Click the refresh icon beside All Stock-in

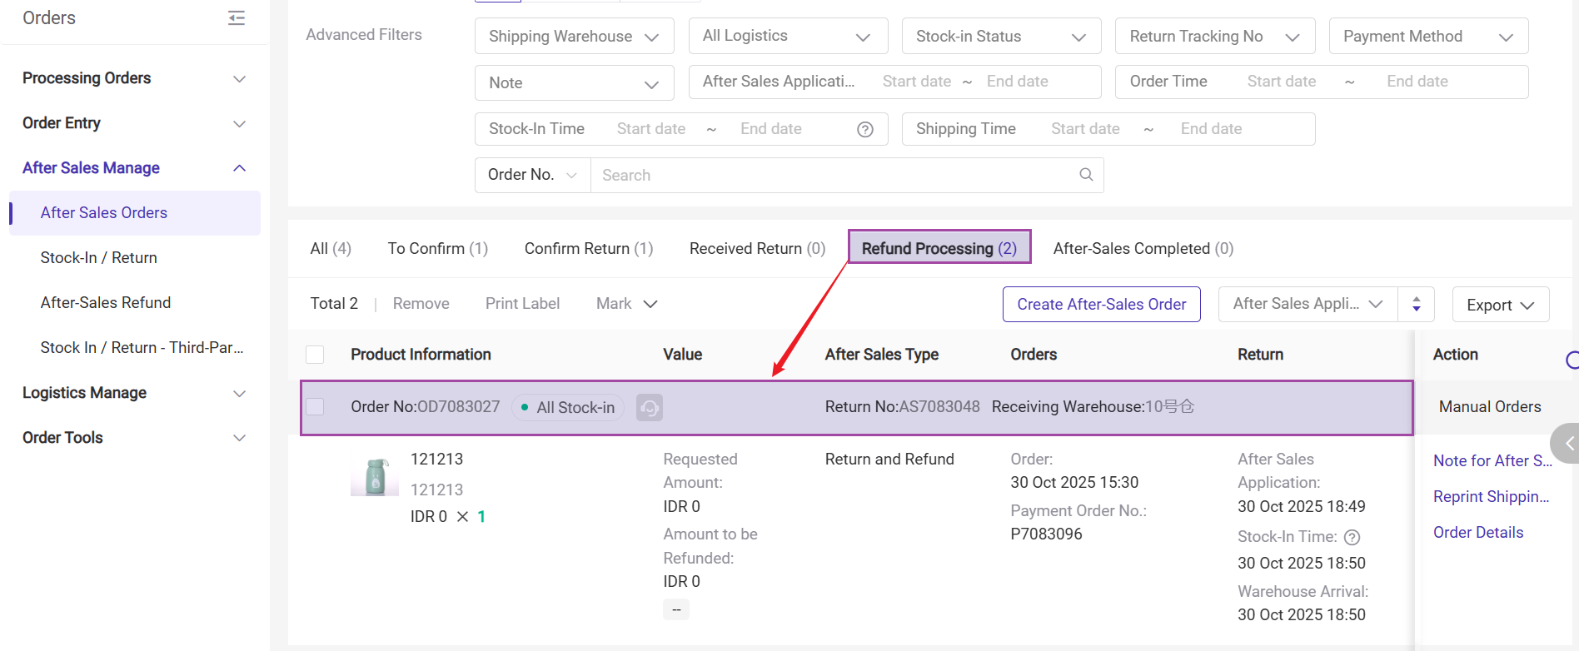click(x=649, y=408)
